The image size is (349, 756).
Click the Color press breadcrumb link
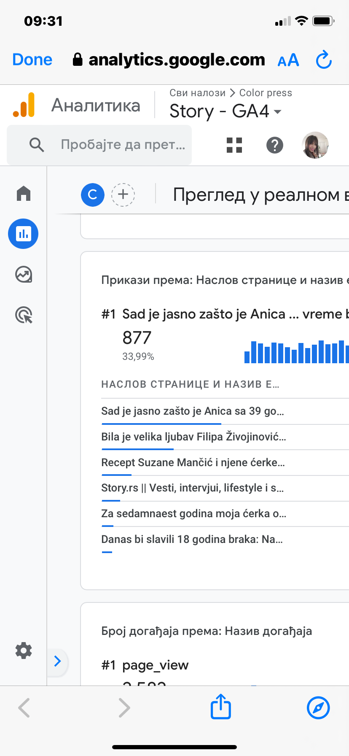[x=266, y=93]
